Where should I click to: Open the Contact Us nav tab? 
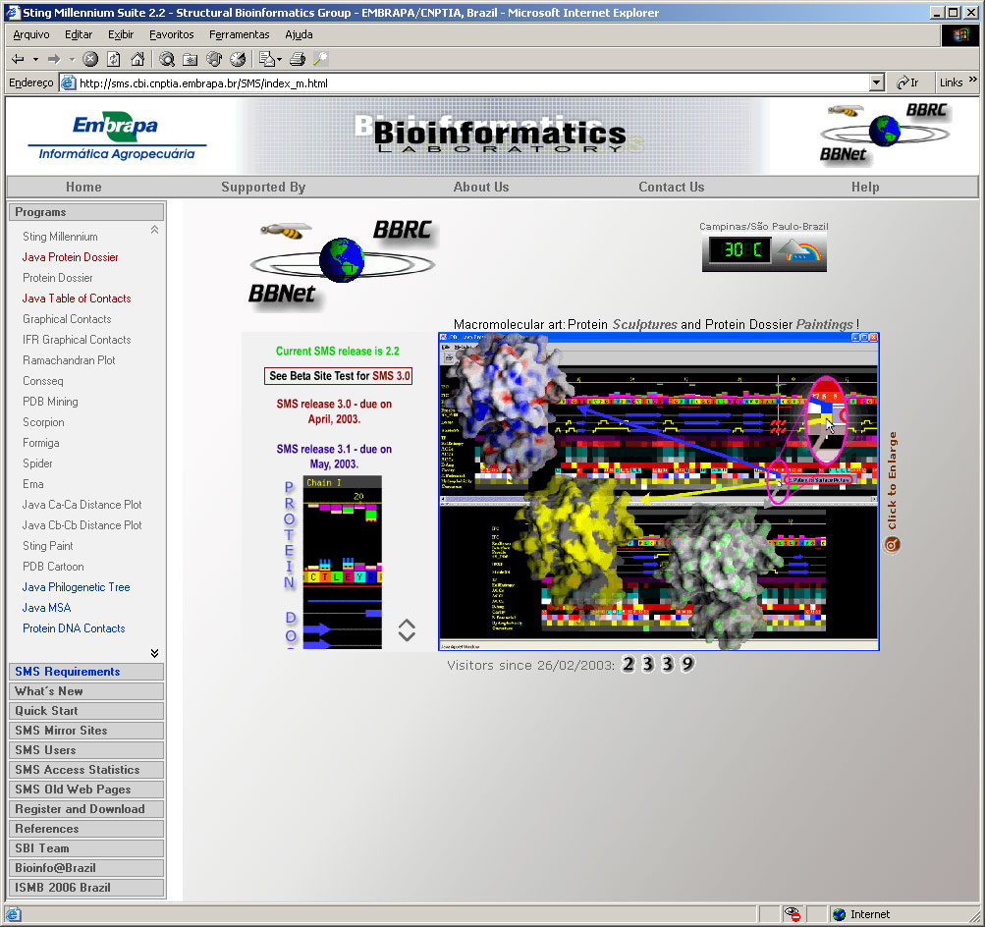672,188
